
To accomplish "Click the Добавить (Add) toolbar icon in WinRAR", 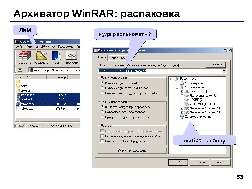I will click(25, 56).
